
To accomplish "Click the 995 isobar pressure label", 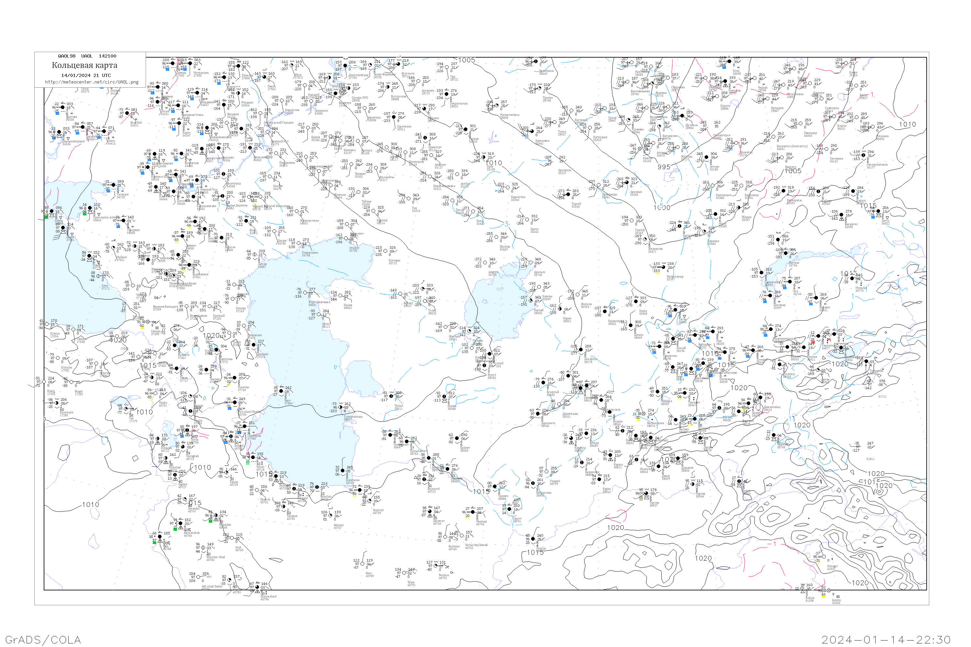I will pos(664,167).
